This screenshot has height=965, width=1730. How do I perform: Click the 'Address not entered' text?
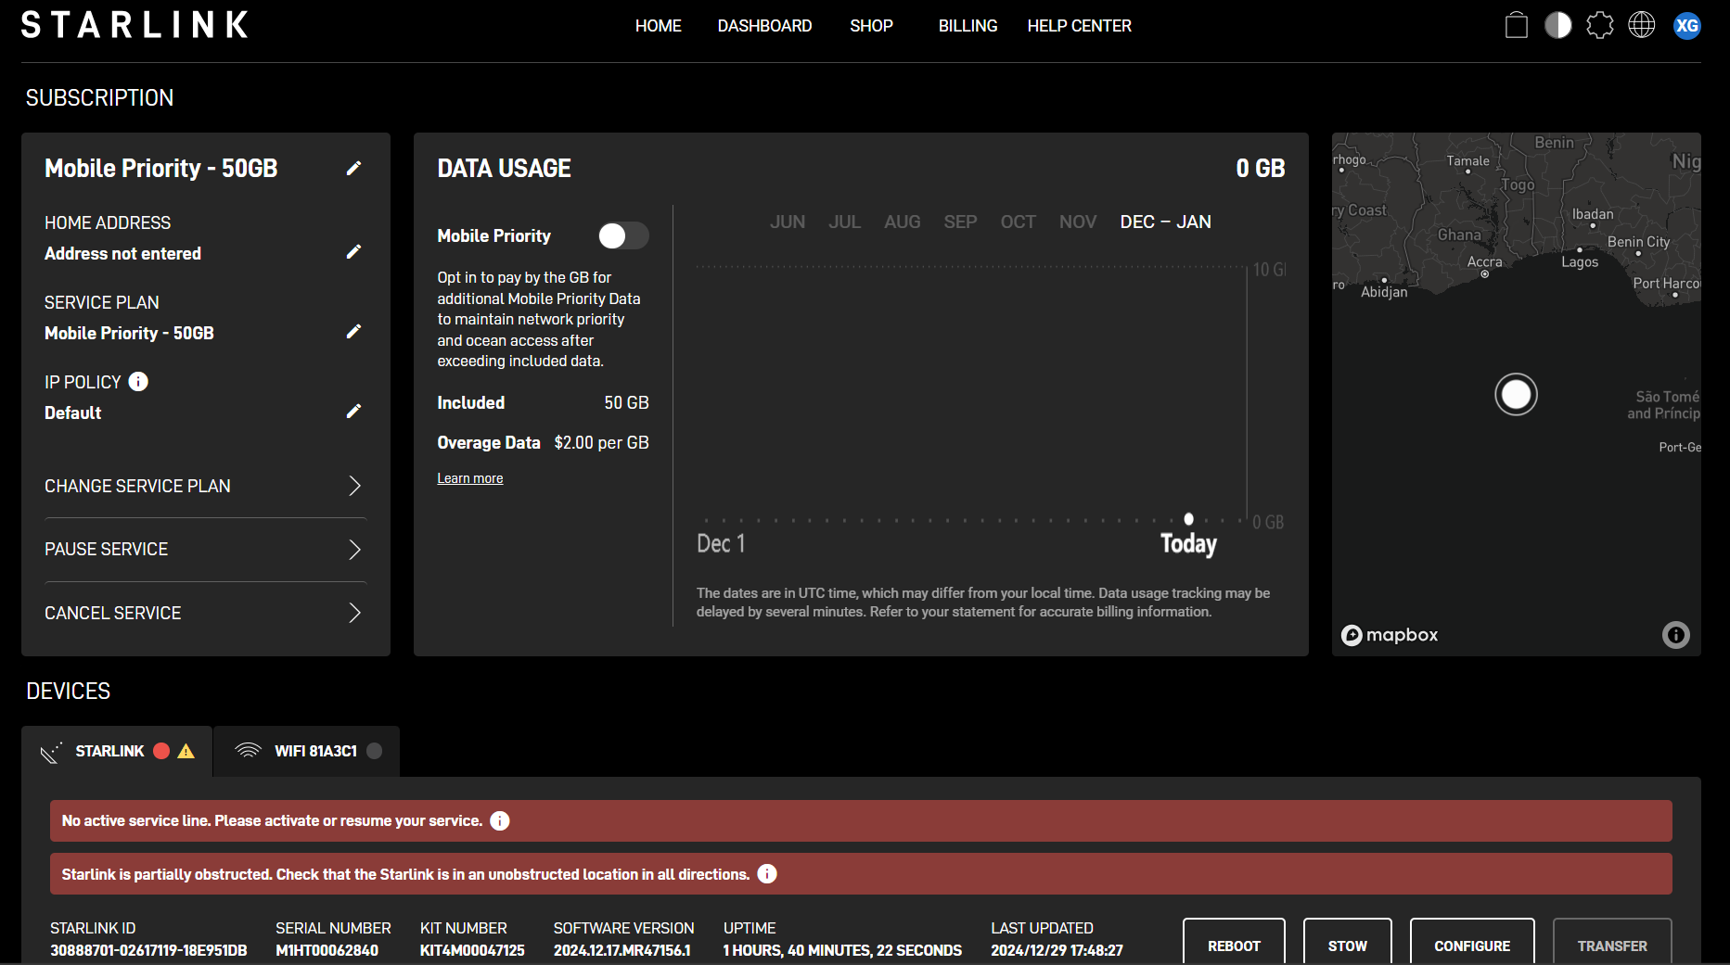tap(122, 253)
